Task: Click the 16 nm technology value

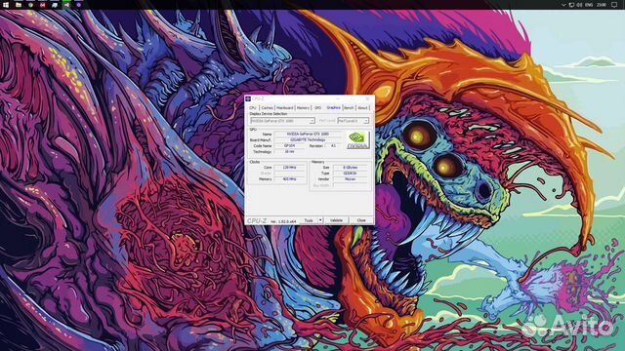Action: point(289,152)
